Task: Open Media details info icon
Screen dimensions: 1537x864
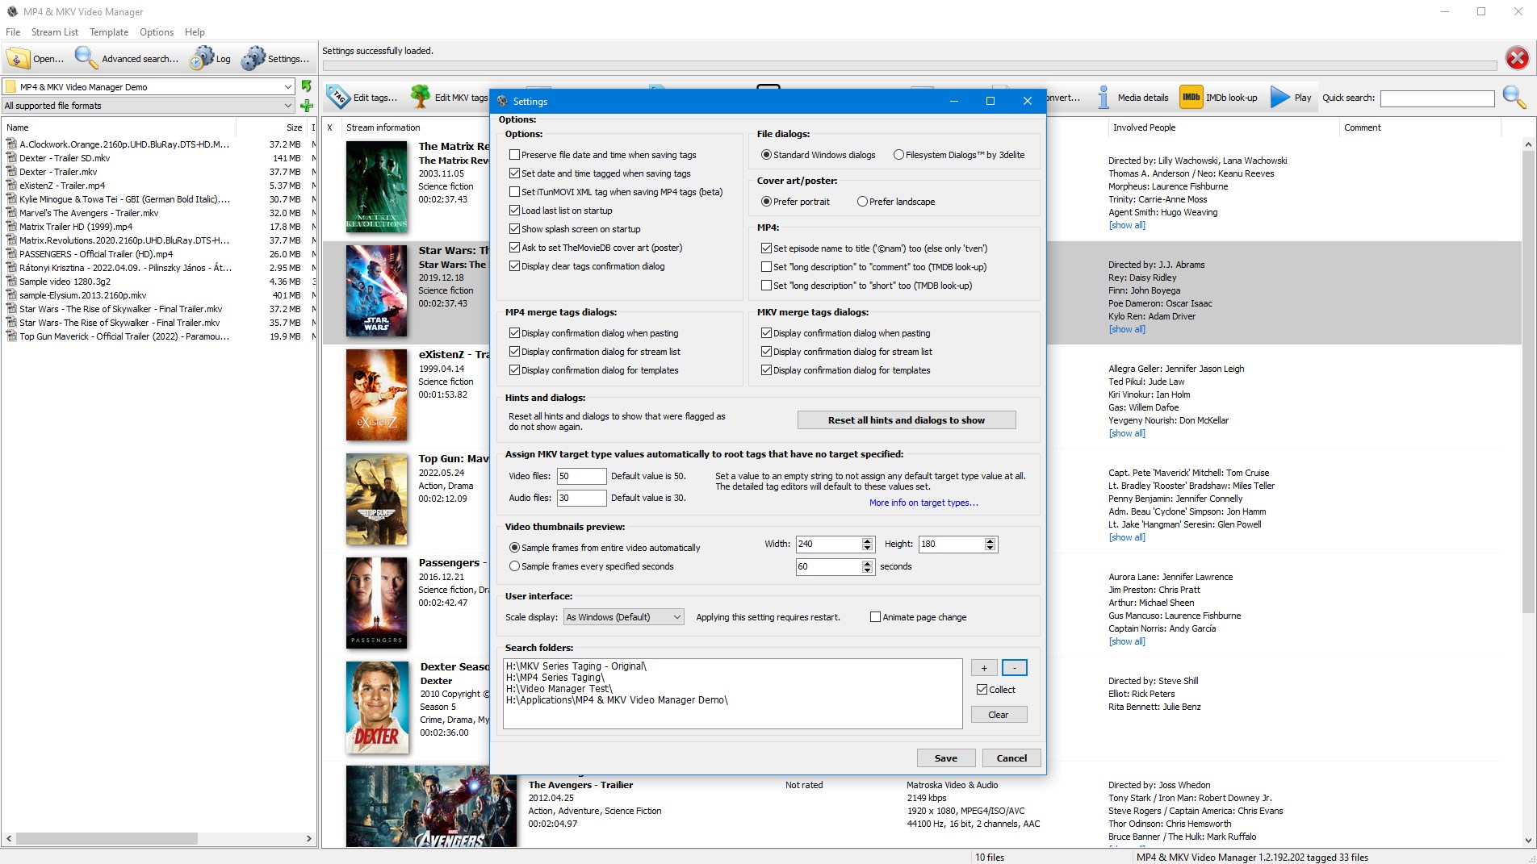Action: point(1104,98)
